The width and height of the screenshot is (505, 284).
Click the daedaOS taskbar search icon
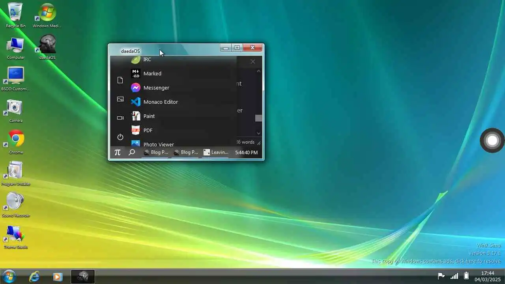pos(132,152)
